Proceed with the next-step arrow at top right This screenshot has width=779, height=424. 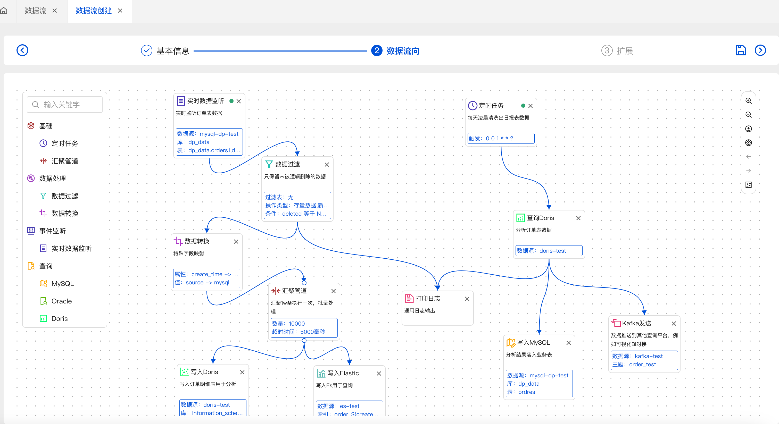(x=760, y=50)
